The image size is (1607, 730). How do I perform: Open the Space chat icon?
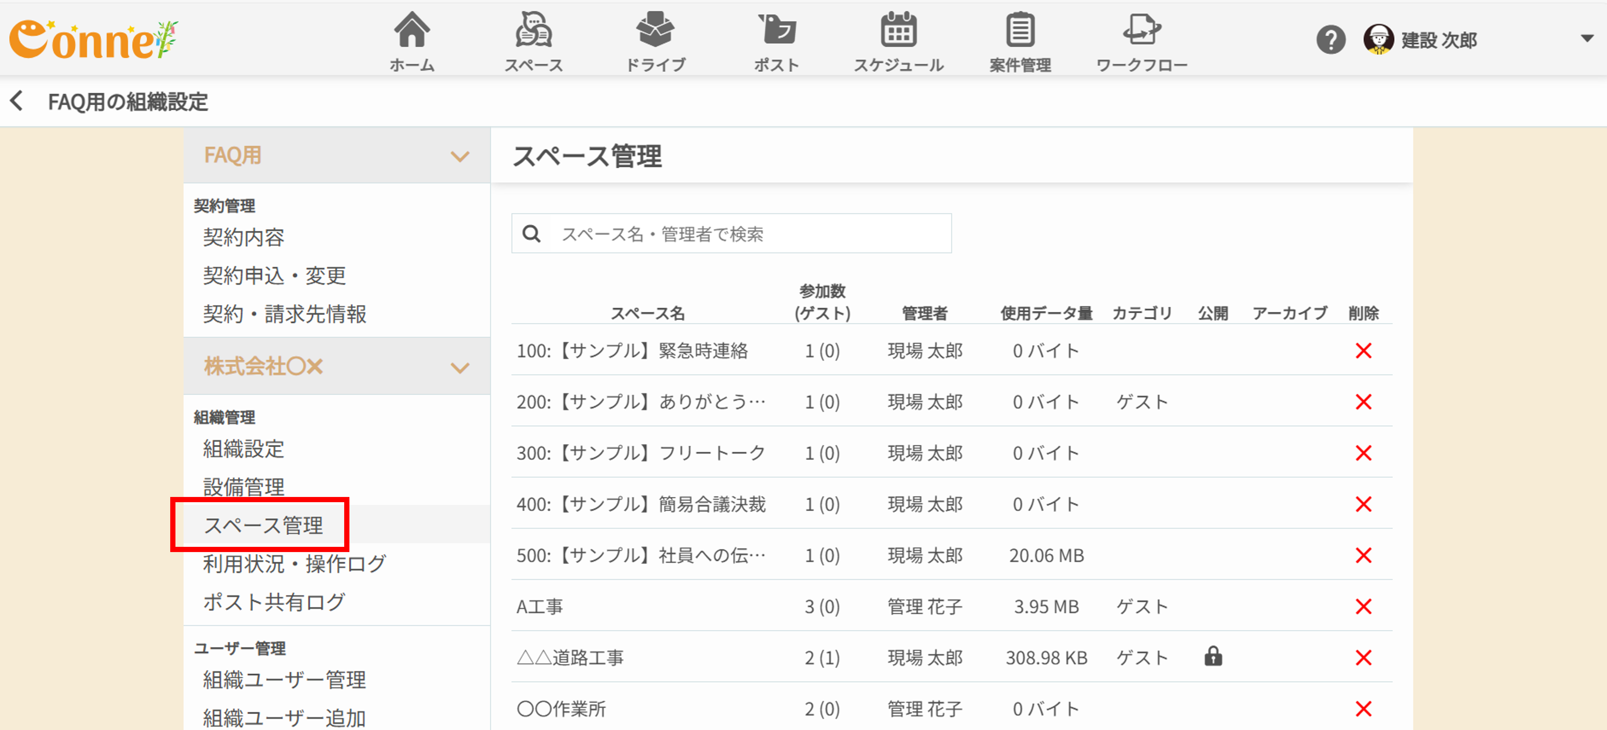(x=533, y=31)
